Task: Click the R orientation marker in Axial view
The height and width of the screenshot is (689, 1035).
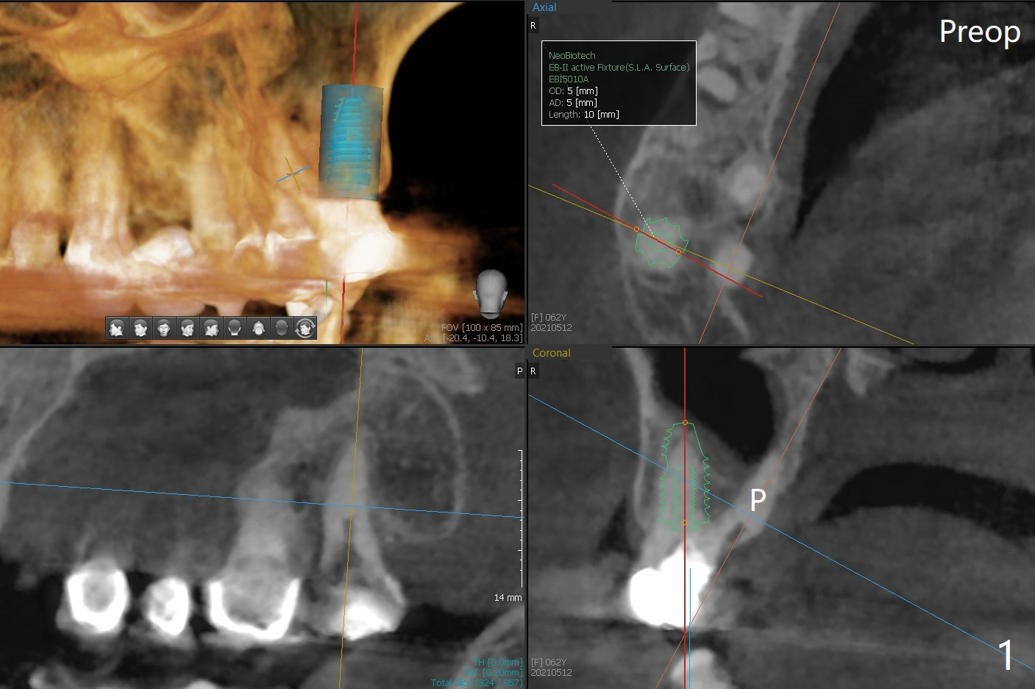Action: click(533, 26)
